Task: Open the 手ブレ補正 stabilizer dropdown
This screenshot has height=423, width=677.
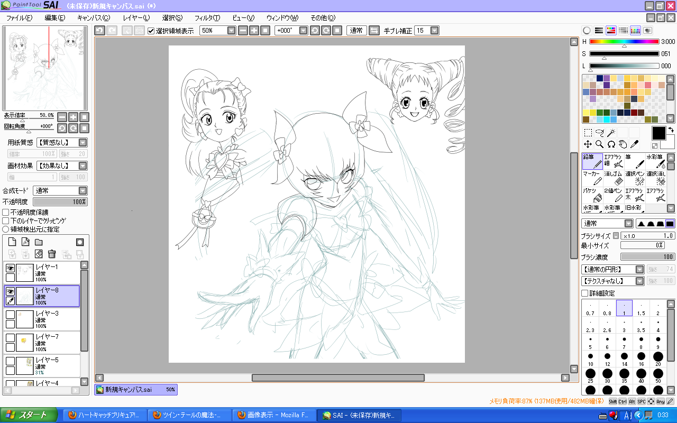Action: (435, 31)
